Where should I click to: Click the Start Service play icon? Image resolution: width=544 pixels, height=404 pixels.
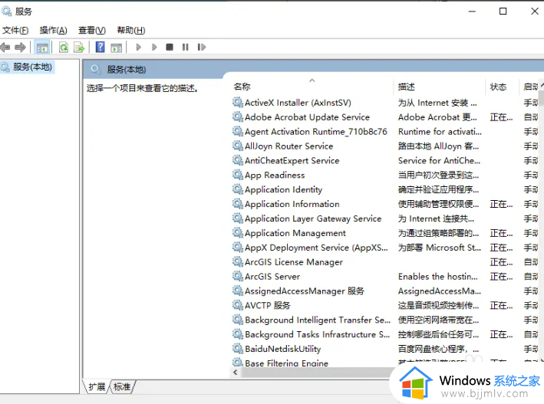(x=138, y=47)
